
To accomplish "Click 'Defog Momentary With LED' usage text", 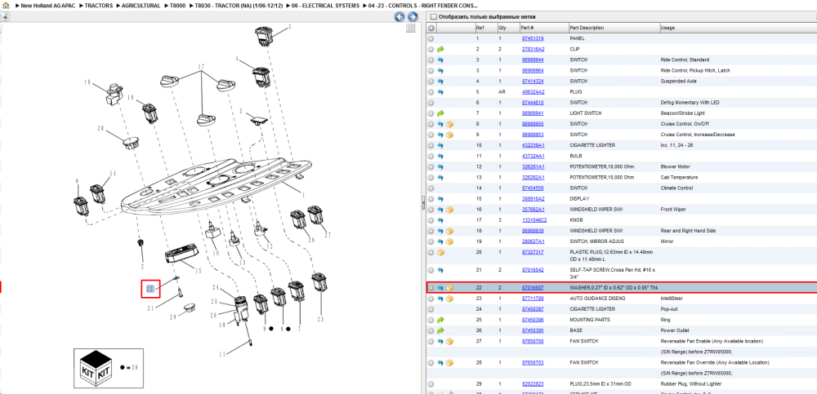I will tap(690, 103).
